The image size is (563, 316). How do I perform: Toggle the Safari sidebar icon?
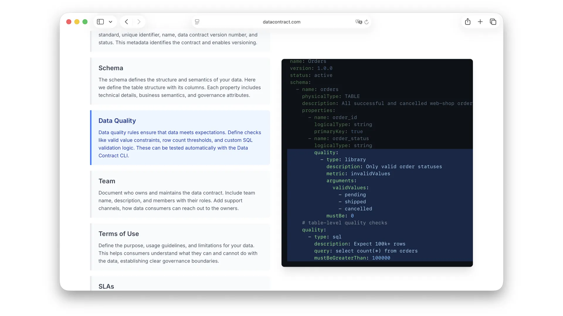[x=100, y=22]
